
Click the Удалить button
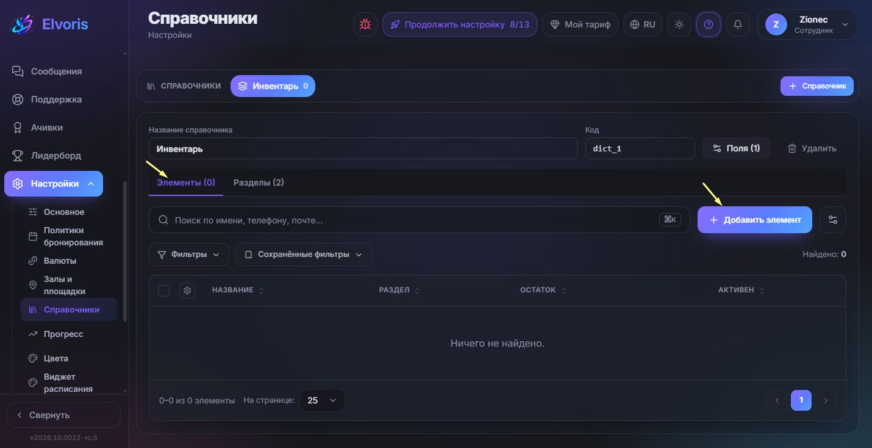click(812, 148)
